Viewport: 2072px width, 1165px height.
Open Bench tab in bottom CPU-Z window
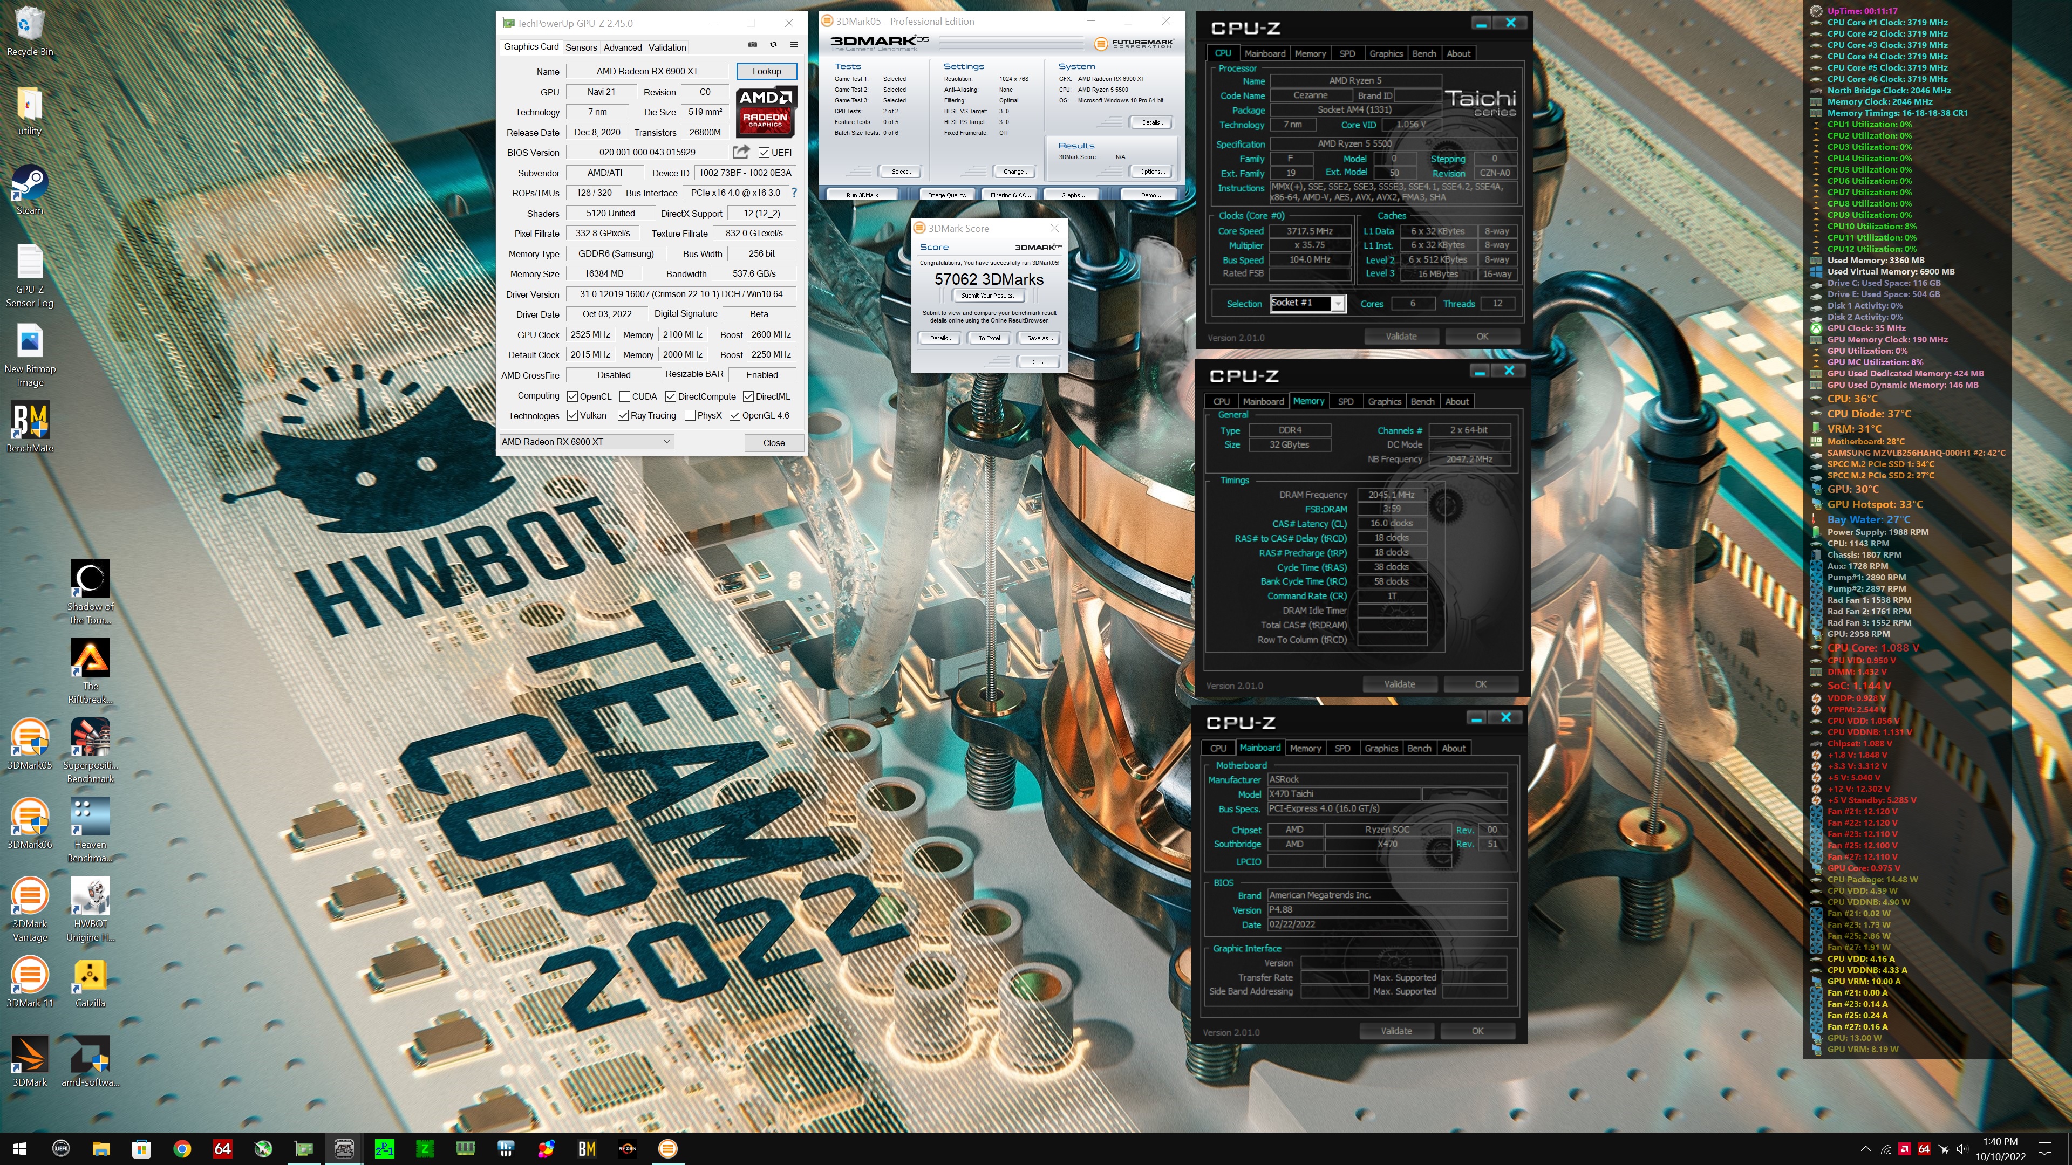pyautogui.click(x=1419, y=749)
